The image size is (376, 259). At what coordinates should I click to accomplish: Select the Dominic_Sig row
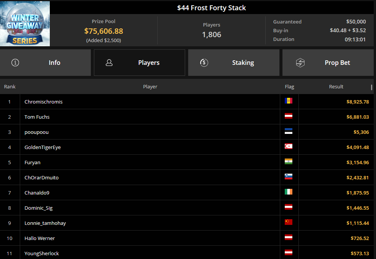187,208
